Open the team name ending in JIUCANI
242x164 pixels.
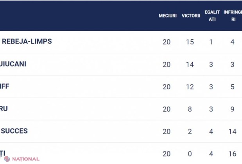[13, 64]
